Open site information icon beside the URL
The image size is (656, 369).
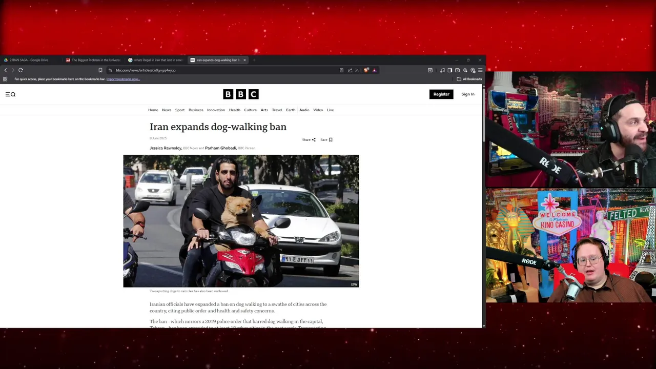tap(110, 70)
